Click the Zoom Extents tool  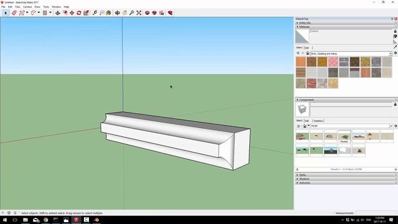[139, 12]
